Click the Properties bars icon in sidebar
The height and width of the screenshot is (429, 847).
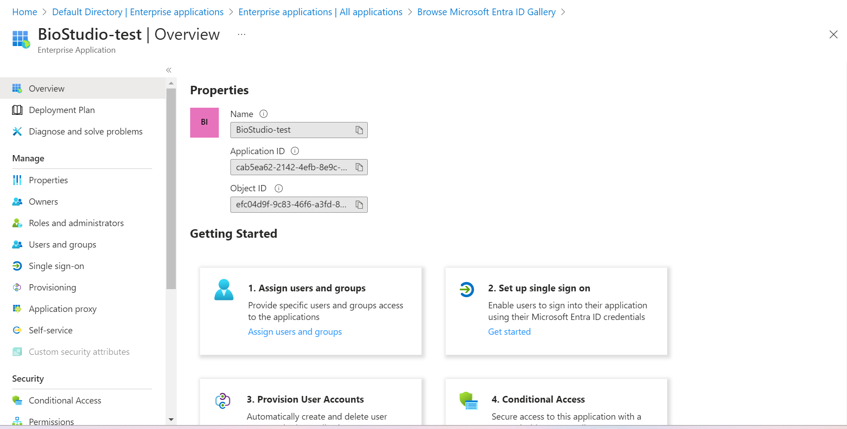click(x=17, y=180)
